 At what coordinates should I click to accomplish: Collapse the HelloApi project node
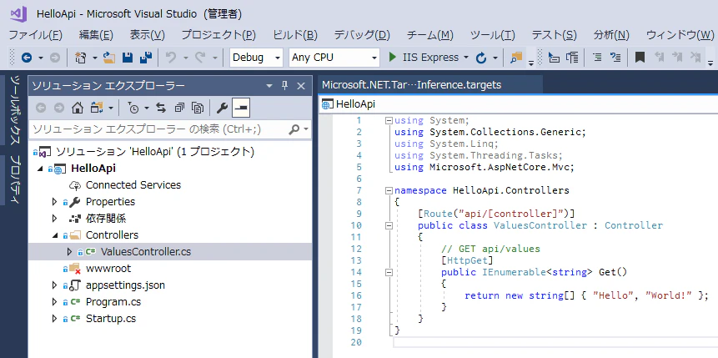click(40, 169)
